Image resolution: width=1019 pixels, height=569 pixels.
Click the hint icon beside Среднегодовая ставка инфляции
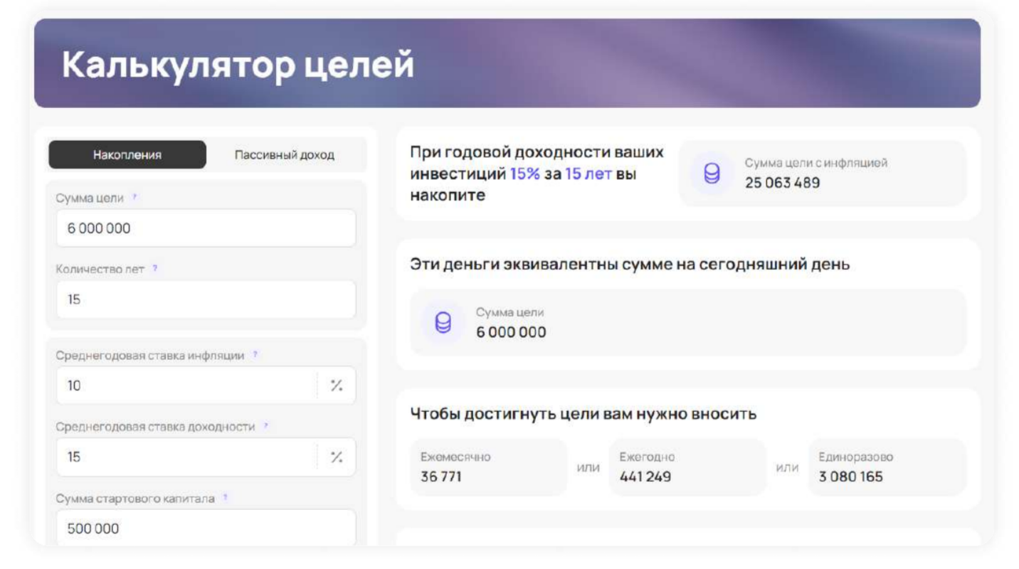pyautogui.click(x=255, y=354)
